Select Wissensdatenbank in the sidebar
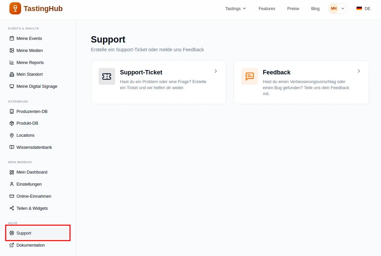This screenshot has width=381, height=256. (34, 147)
